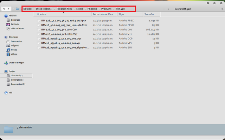The image size is (225, 140).
Task: Click the RM-428 breadcrumb segment
Action: pos(120,9)
